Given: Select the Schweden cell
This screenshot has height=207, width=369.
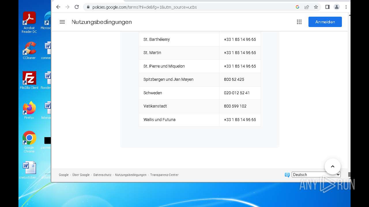Looking at the screenshot, I should [x=179, y=93].
